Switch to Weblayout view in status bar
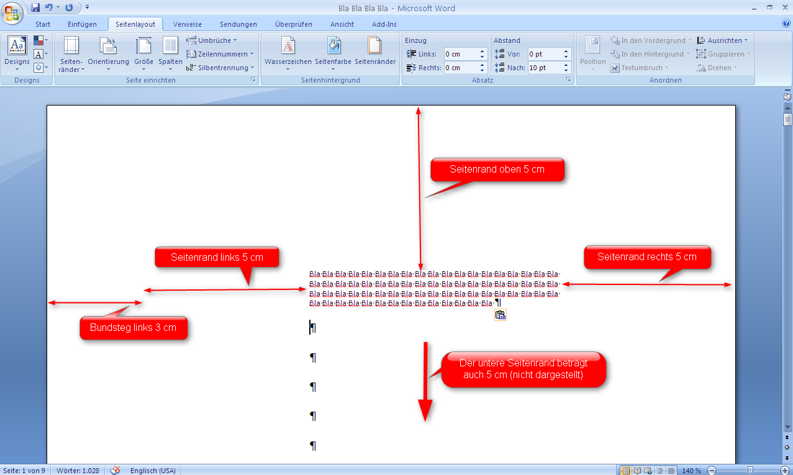 [648, 470]
